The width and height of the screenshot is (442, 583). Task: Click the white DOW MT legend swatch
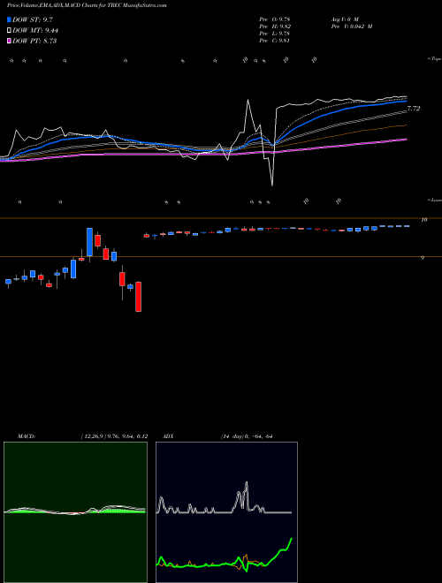pos(10,31)
